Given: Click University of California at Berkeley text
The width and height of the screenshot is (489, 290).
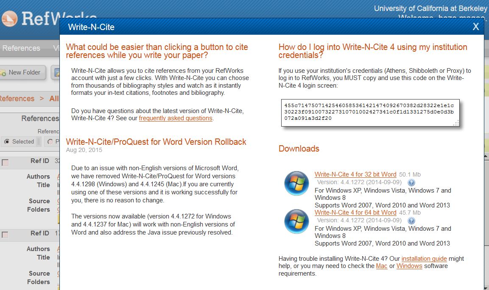Looking at the screenshot, I should tap(430, 8).
